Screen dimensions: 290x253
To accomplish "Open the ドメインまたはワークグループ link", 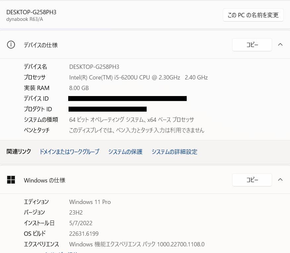I will (69, 151).
